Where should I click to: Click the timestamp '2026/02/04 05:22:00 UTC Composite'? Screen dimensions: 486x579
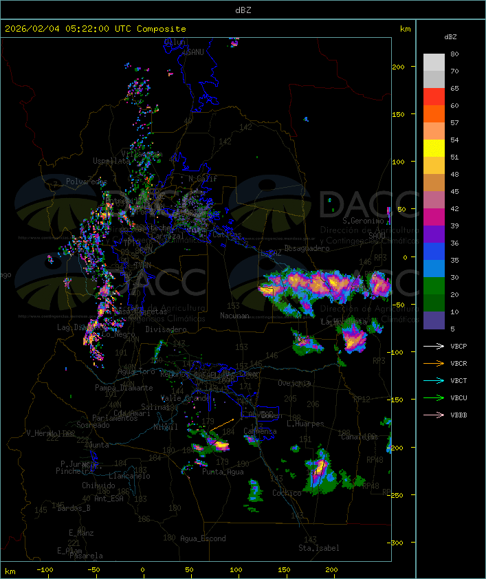pyautogui.click(x=96, y=29)
